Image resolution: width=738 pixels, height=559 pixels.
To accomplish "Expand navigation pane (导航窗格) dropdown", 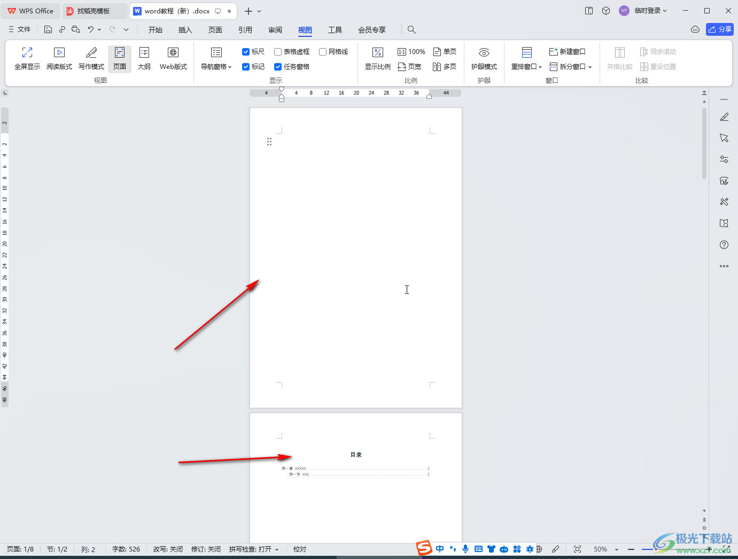I will tap(216, 67).
